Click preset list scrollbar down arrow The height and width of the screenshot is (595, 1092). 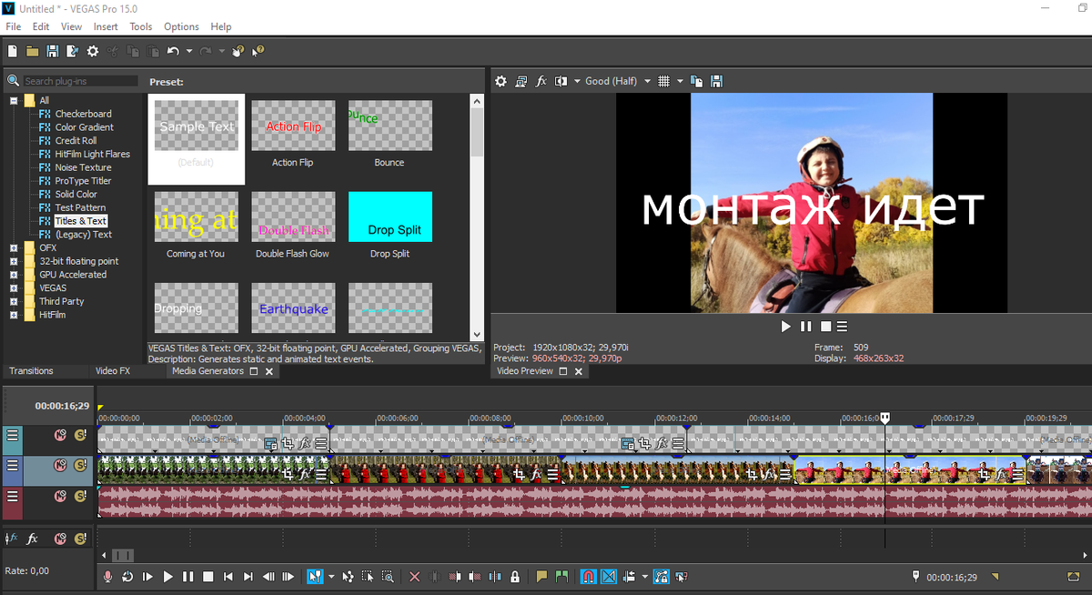click(477, 335)
